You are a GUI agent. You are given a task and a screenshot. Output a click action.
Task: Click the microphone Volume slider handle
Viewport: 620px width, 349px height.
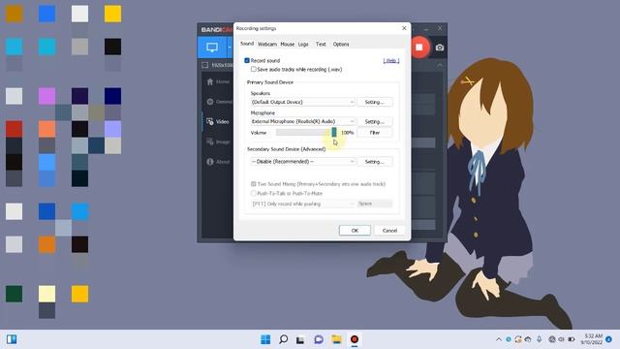tap(334, 132)
